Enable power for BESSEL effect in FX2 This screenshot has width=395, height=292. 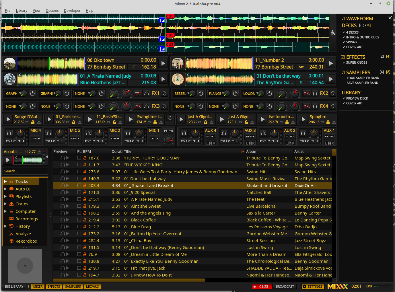(201, 94)
